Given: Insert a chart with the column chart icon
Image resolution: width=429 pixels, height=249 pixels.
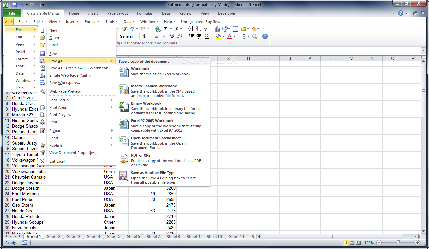Looking at the screenshot, I should coord(217,29).
